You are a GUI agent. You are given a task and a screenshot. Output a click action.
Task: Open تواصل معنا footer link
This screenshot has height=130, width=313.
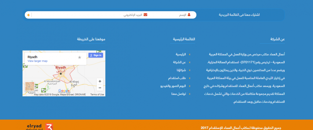pos(178,94)
